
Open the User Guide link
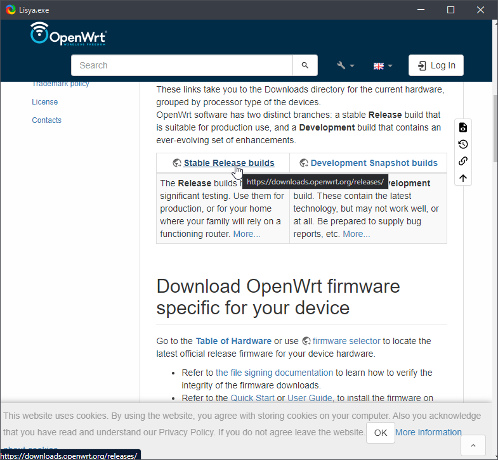[310, 398]
